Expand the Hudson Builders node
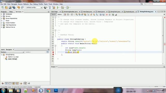Image resolution: width=166 pixels, height=93 pixels. tap(2, 23)
